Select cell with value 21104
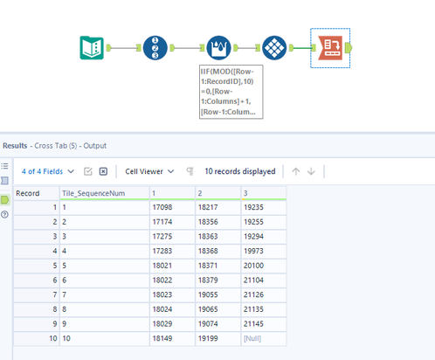435x360 pixels. [264, 280]
